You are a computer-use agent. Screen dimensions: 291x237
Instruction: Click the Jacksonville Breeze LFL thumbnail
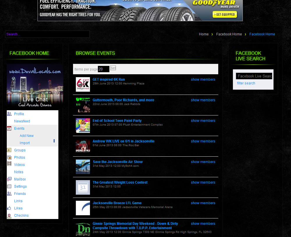pyautogui.click(x=83, y=208)
